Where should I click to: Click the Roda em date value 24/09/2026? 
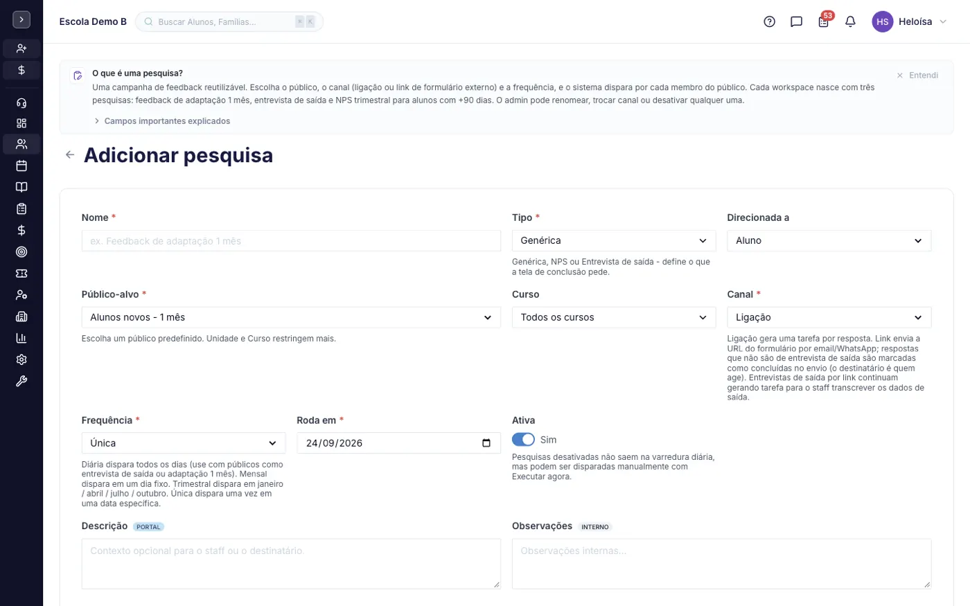click(x=335, y=443)
